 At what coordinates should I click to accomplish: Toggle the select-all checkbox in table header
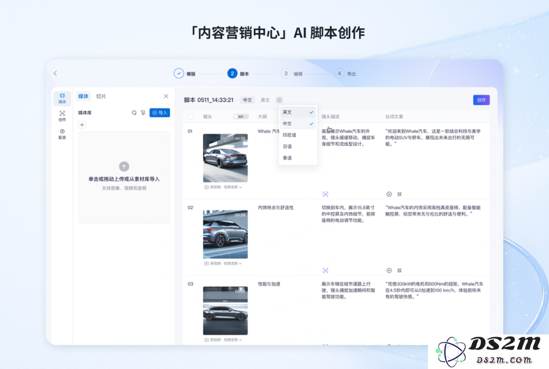click(190, 116)
